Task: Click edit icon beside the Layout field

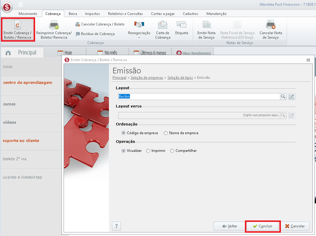Action: click(x=292, y=96)
